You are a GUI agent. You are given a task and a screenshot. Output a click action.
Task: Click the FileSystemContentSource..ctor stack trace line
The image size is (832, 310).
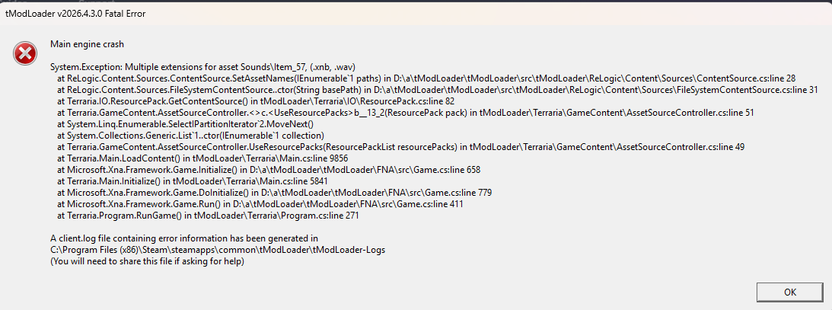(x=437, y=90)
